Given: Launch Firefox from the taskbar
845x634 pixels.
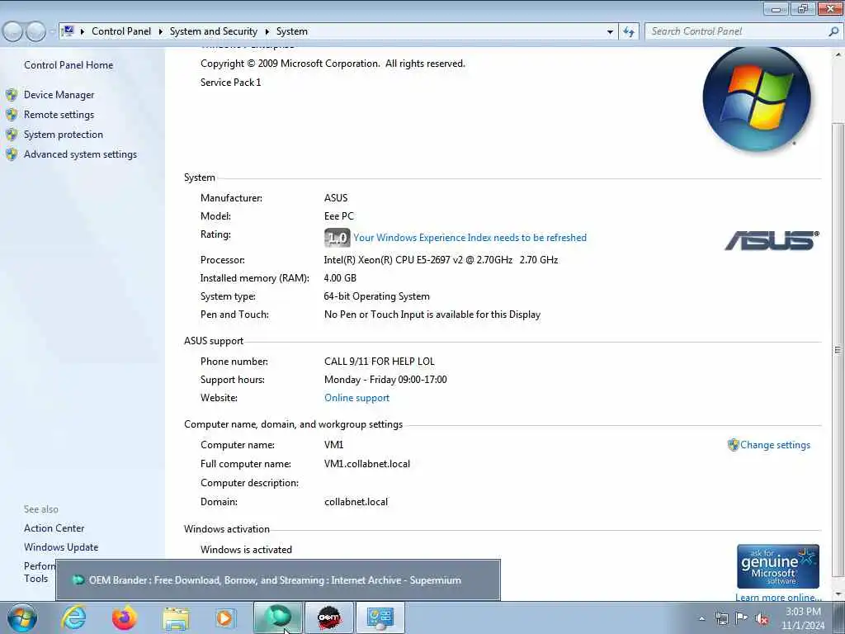Looking at the screenshot, I should pos(125,617).
